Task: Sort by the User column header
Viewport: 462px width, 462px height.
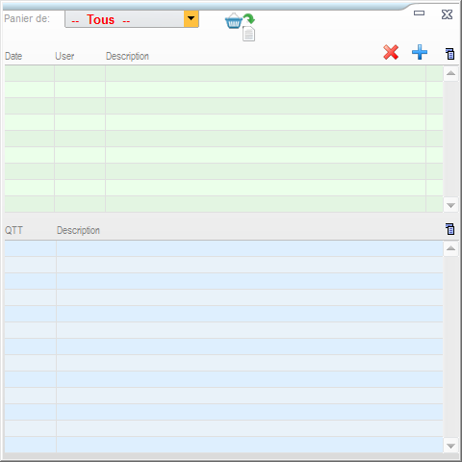Action: click(x=64, y=56)
